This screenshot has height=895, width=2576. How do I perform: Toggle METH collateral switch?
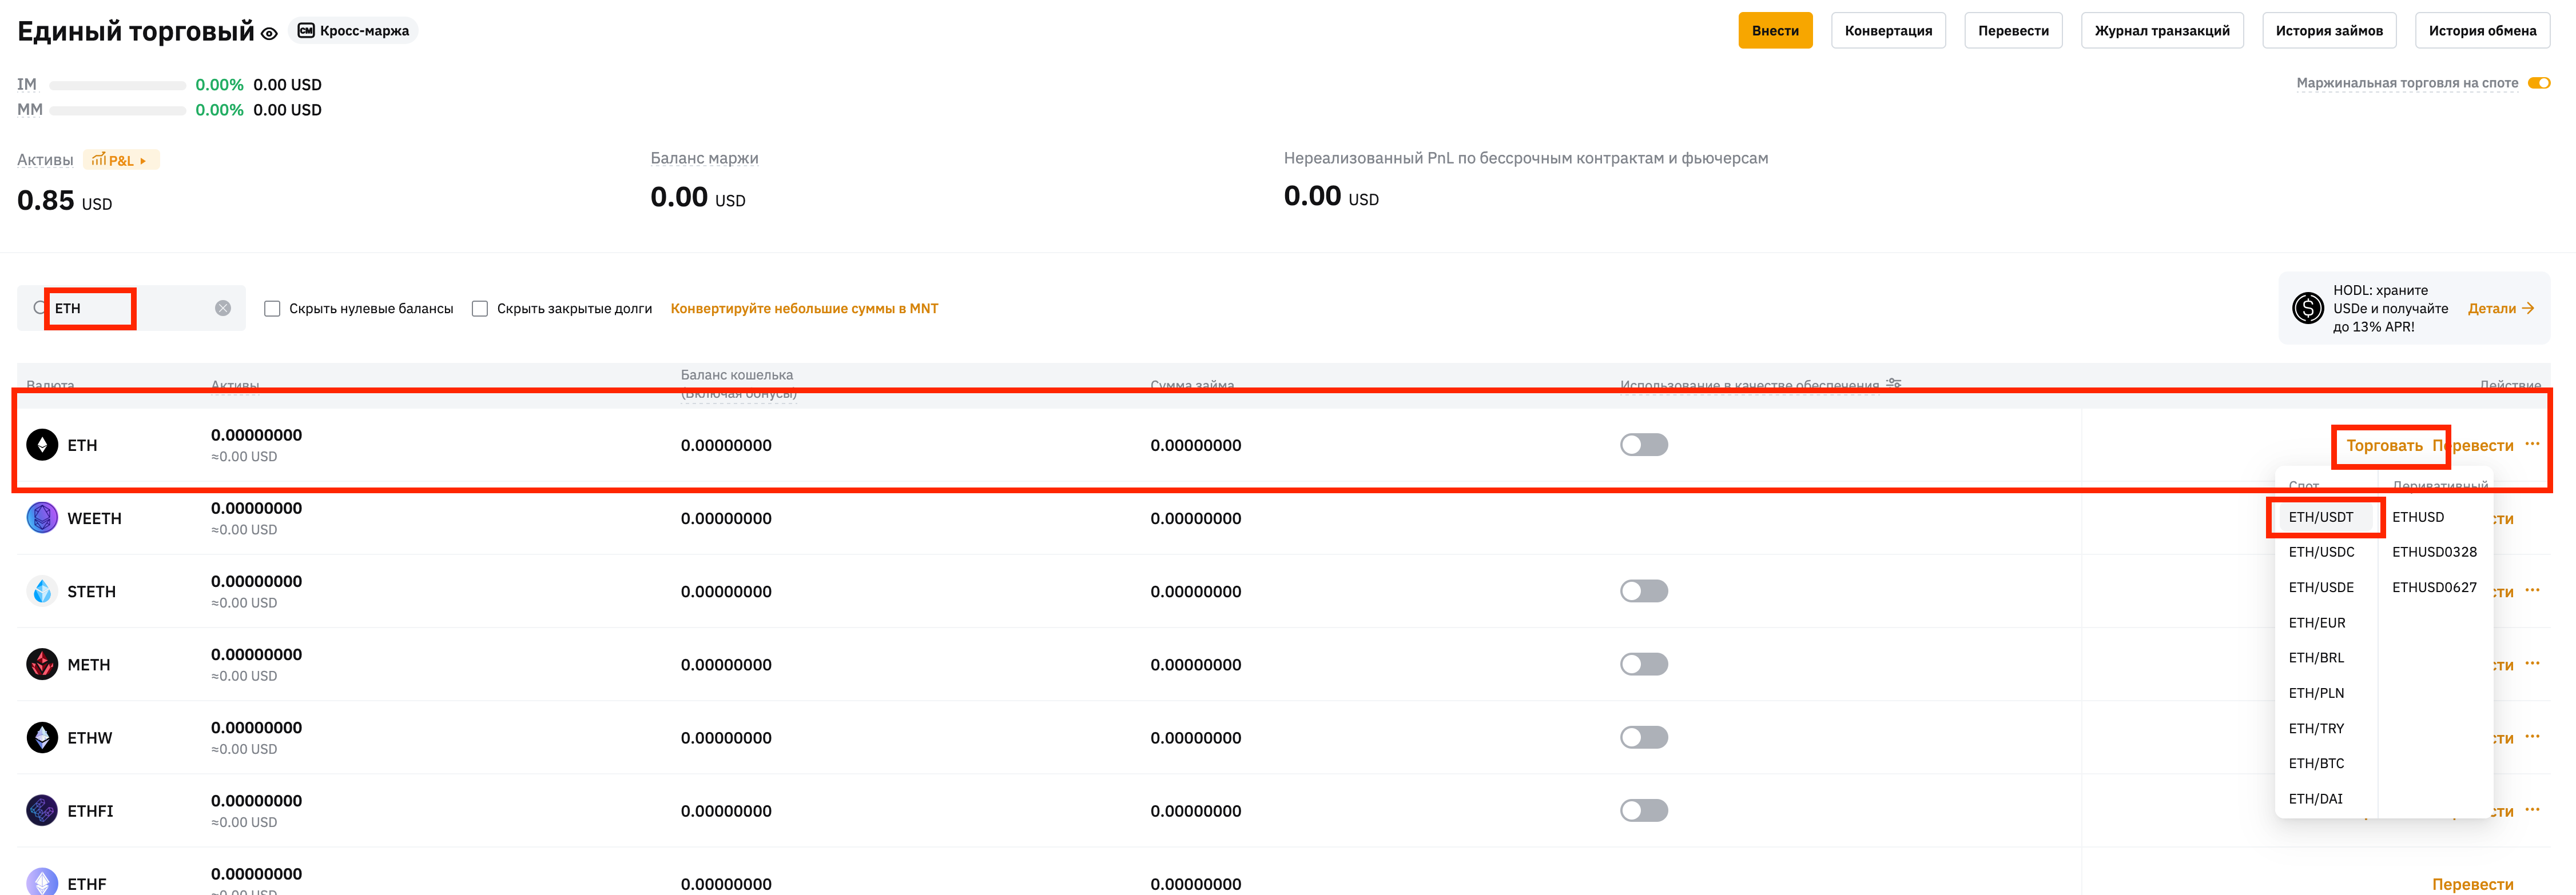1644,664
